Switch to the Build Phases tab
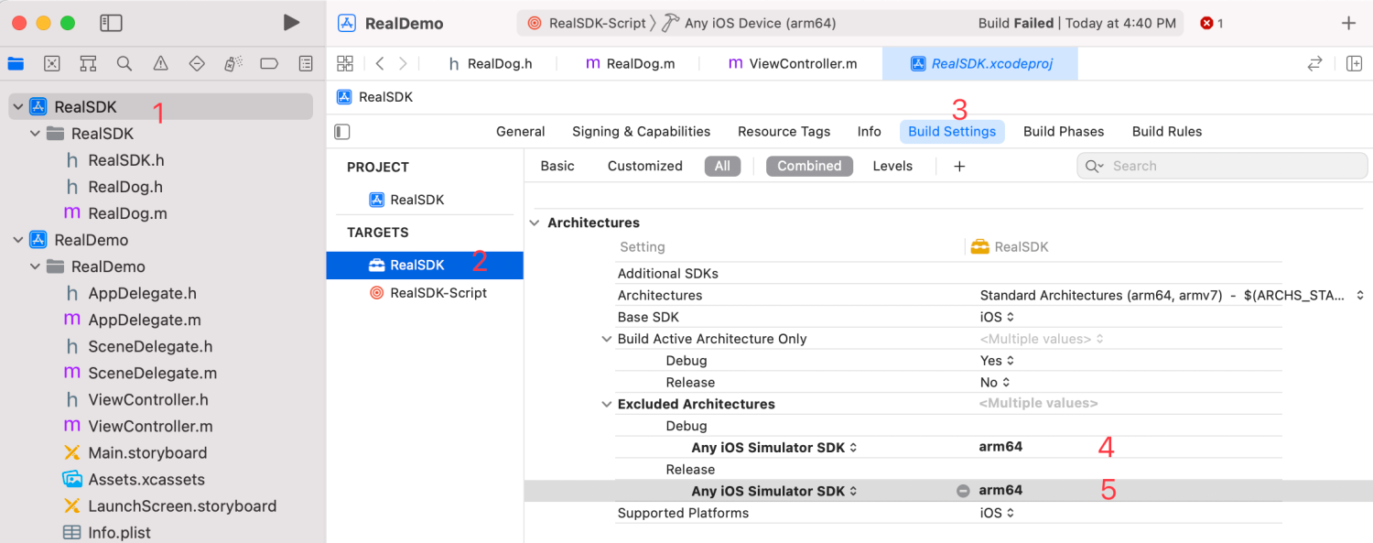This screenshot has width=1373, height=543. pyautogui.click(x=1064, y=131)
